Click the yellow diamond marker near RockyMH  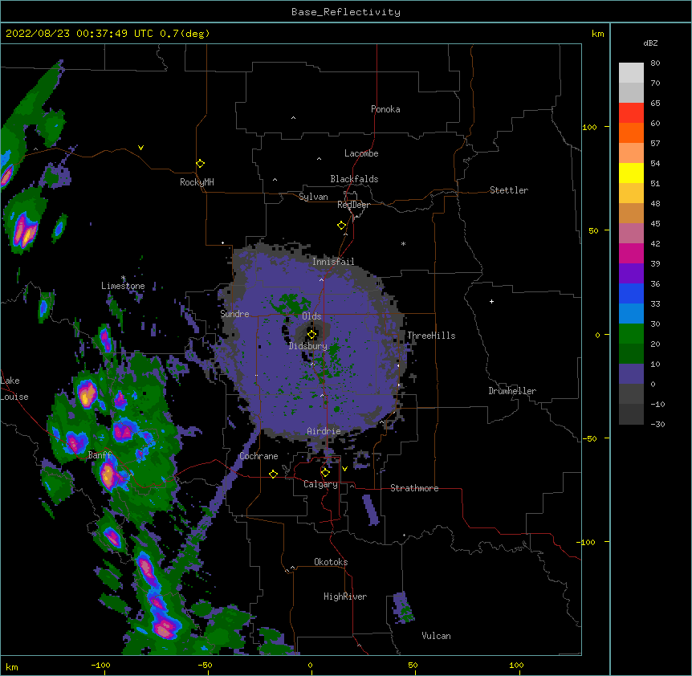[201, 164]
